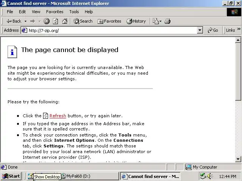Click the status bar page icon
The height and width of the screenshot is (181, 242).
pyautogui.click(x=3, y=167)
